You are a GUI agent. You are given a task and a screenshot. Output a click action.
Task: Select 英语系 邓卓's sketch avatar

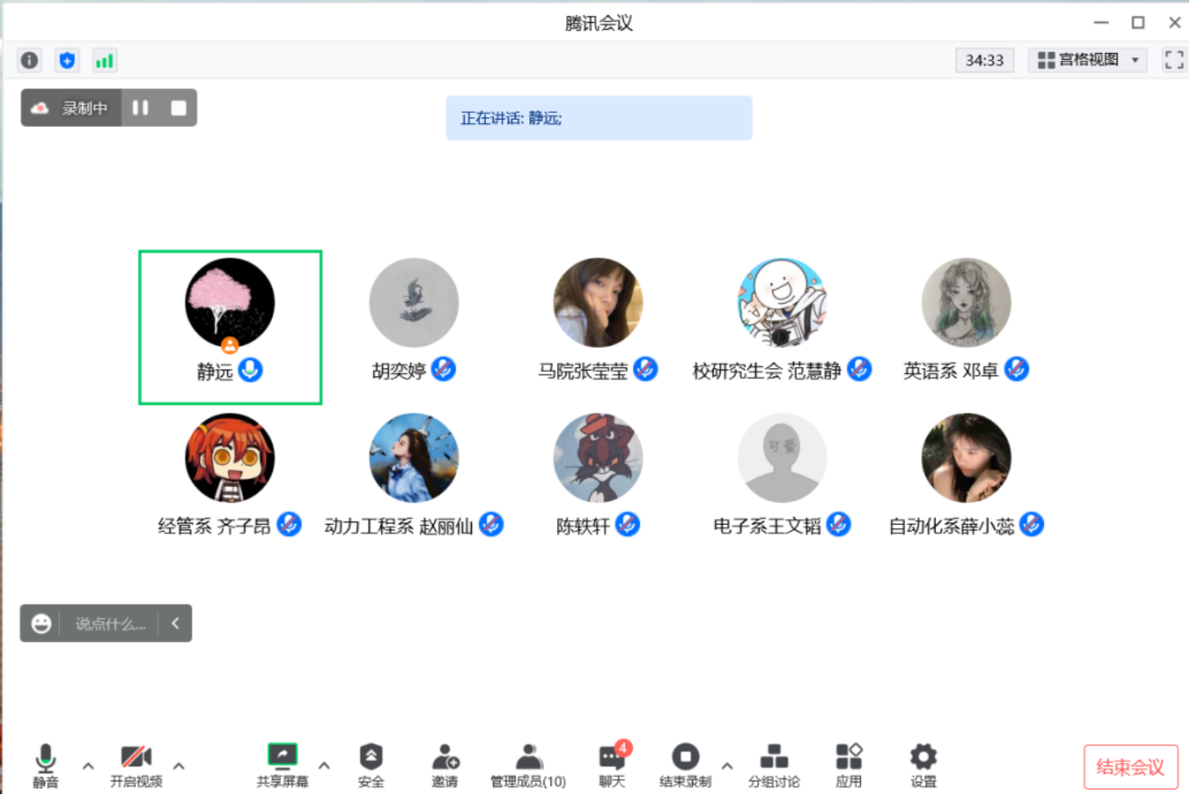pos(966,303)
